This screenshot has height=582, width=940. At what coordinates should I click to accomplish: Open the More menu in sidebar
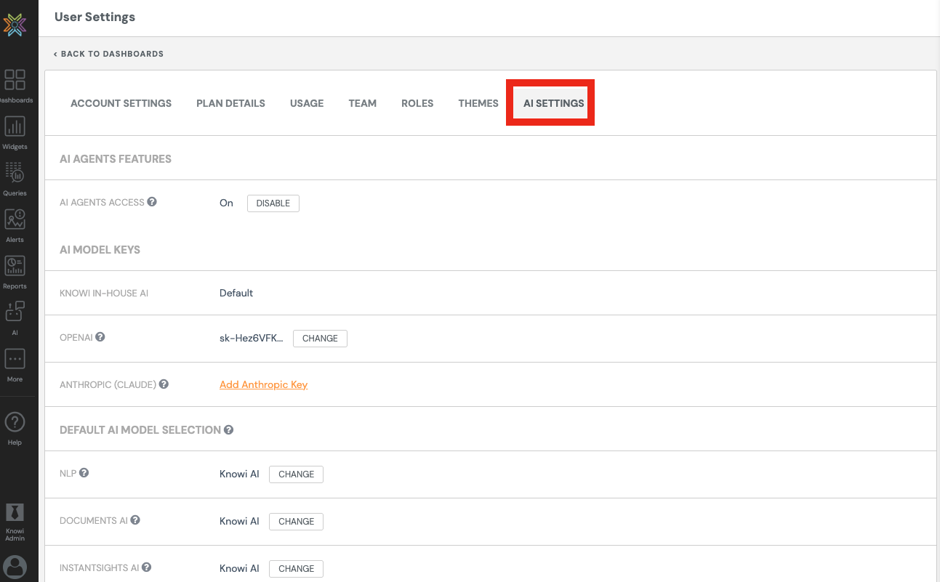[x=15, y=359]
